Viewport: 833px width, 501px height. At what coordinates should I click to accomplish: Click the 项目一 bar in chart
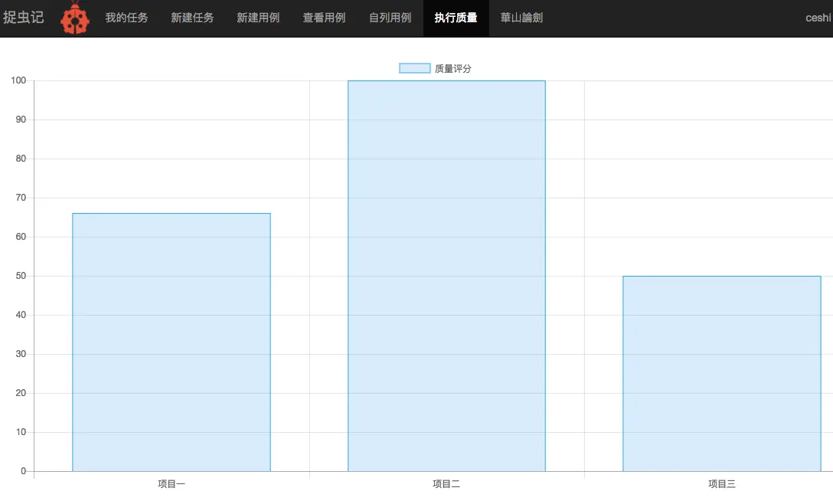coord(171,342)
